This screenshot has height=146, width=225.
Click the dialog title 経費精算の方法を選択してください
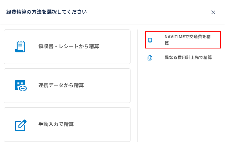coord(46,12)
